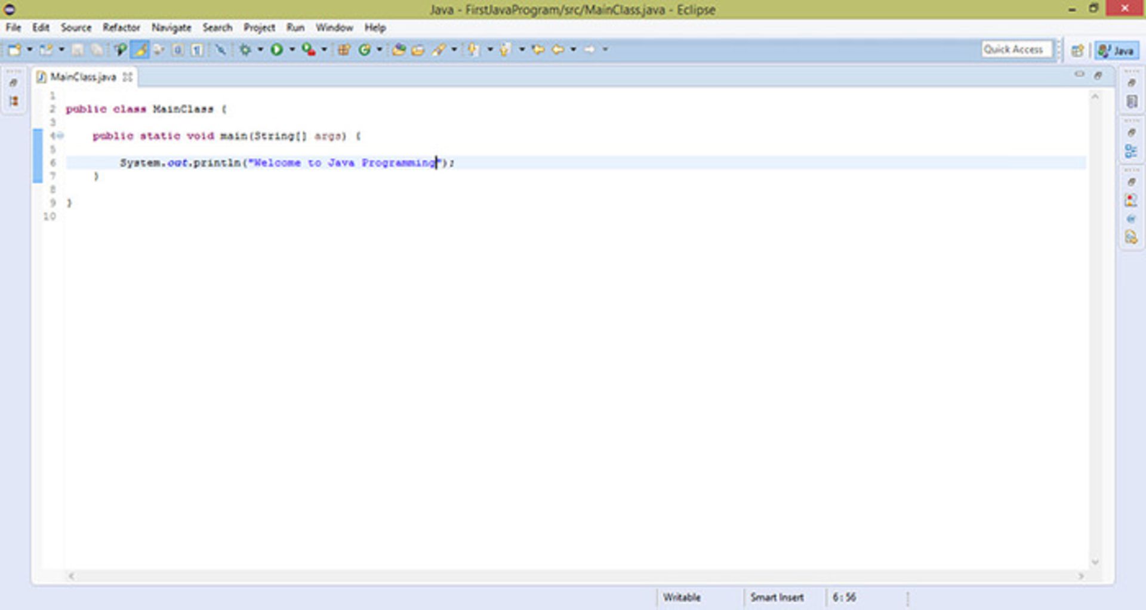Open the Next Annotation dropdown arrow
This screenshot has width=1146, height=610.
point(489,49)
